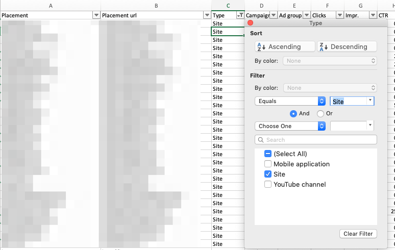Sort Type column Ascending
Image resolution: width=395 pixels, height=250 pixels.
point(285,46)
